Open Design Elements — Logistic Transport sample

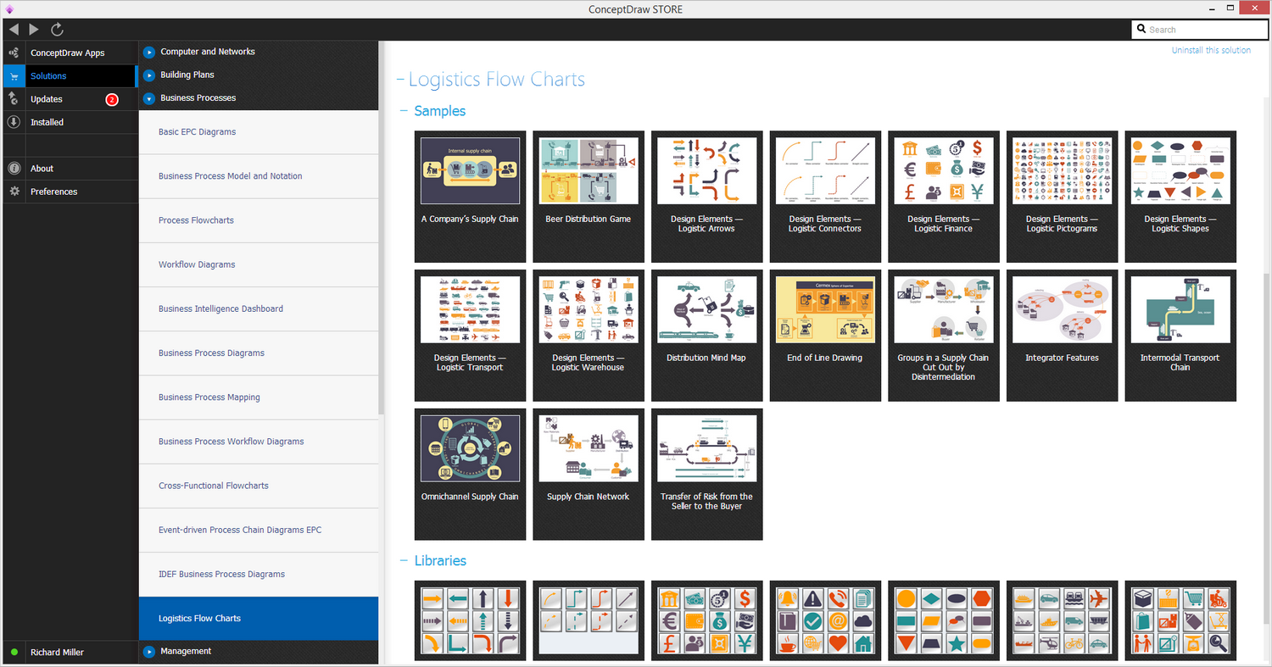click(x=470, y=336)
